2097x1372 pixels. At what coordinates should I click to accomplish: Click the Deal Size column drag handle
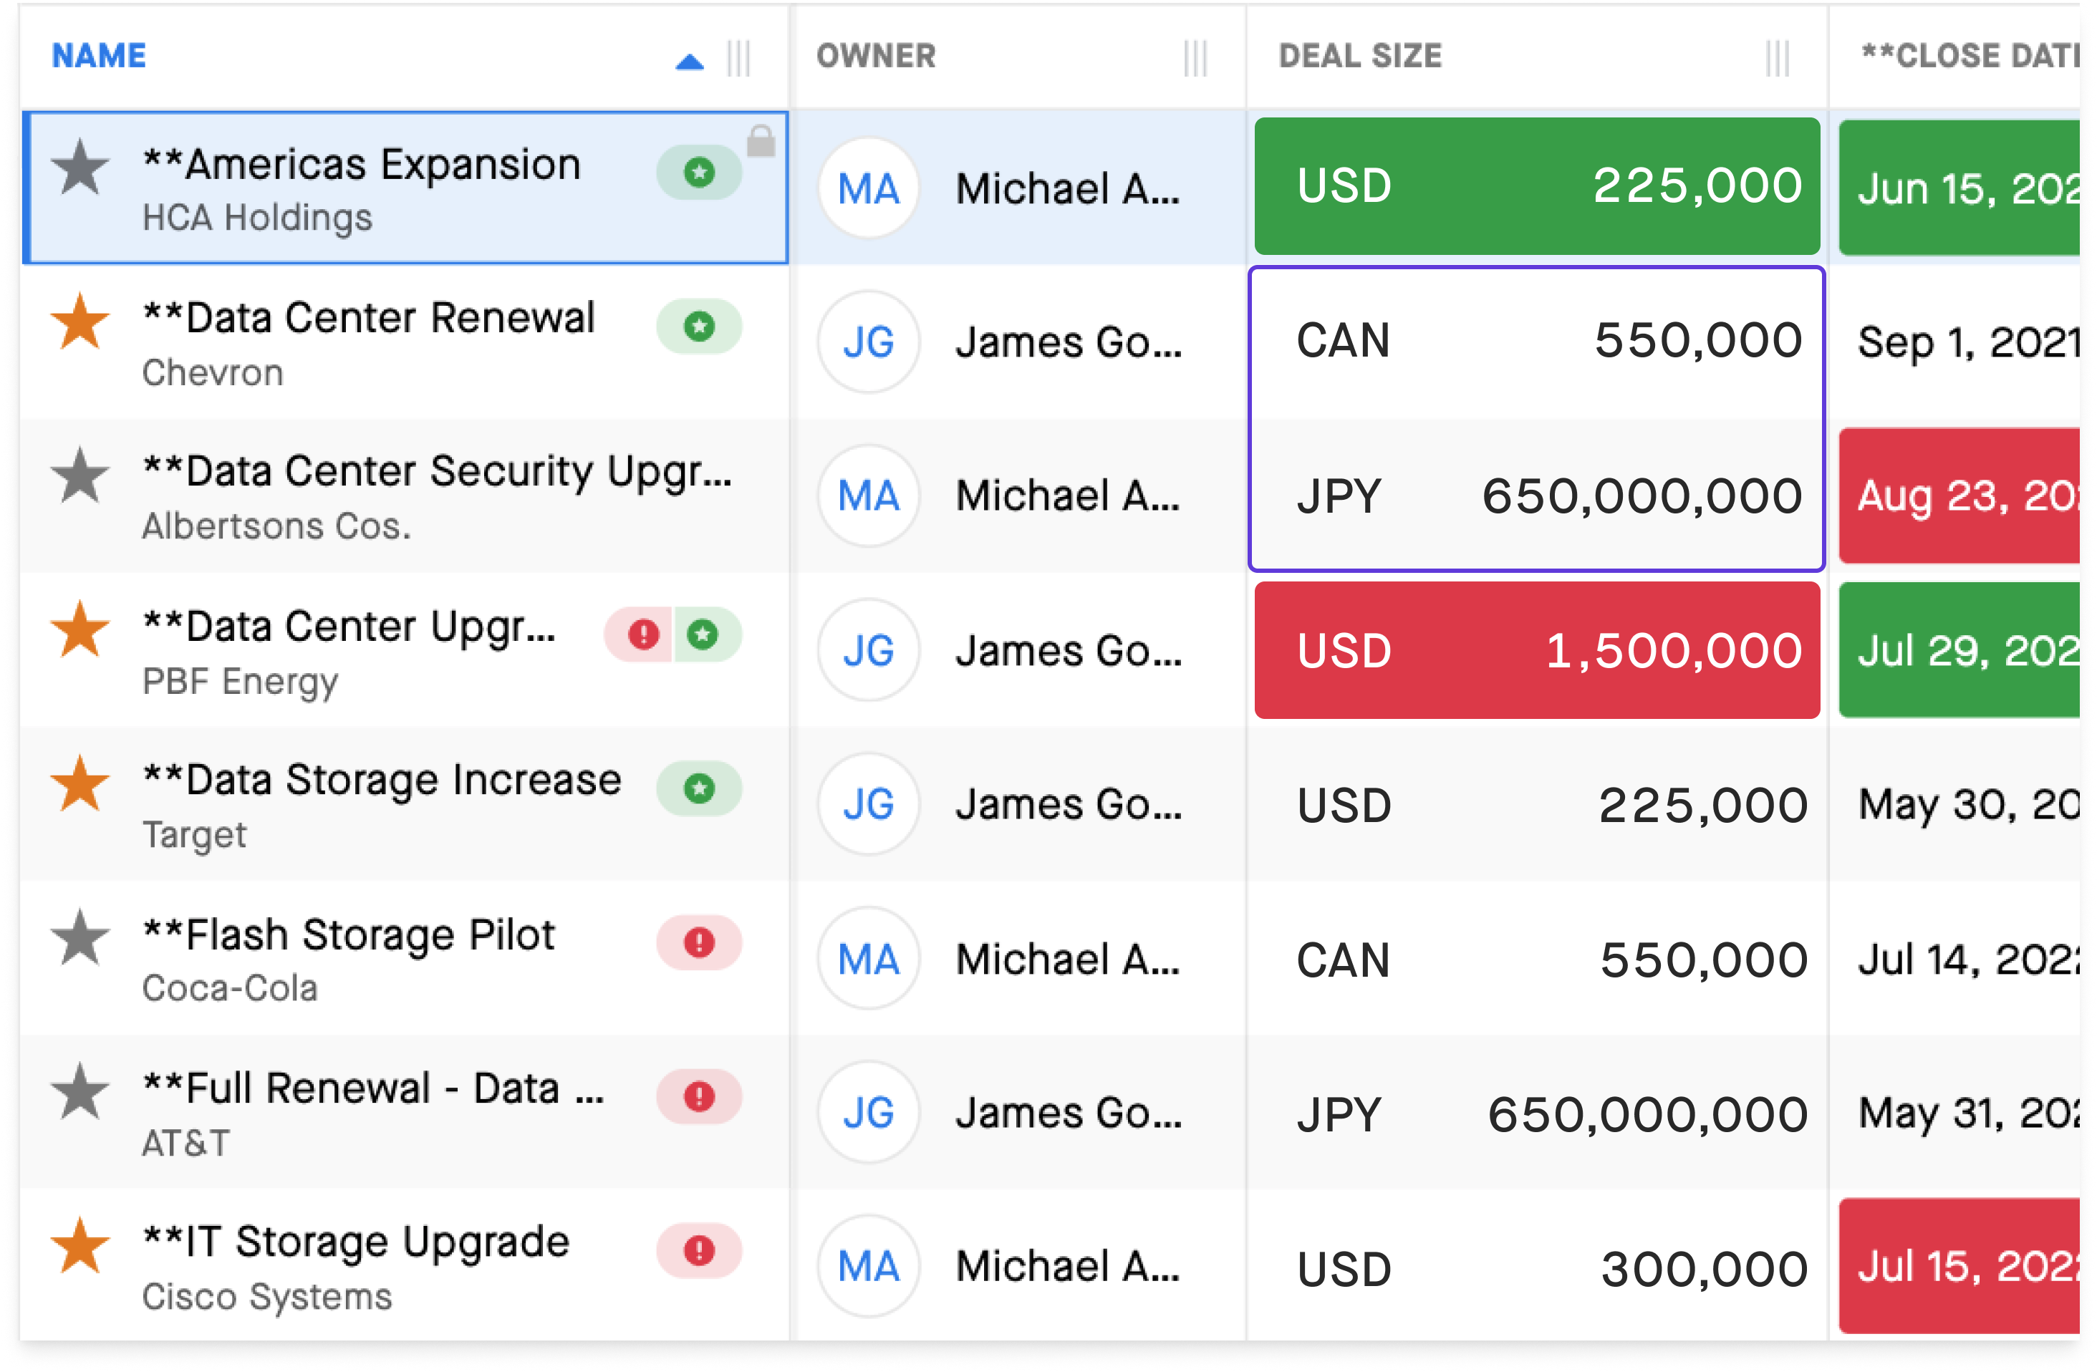[1777, 58]
